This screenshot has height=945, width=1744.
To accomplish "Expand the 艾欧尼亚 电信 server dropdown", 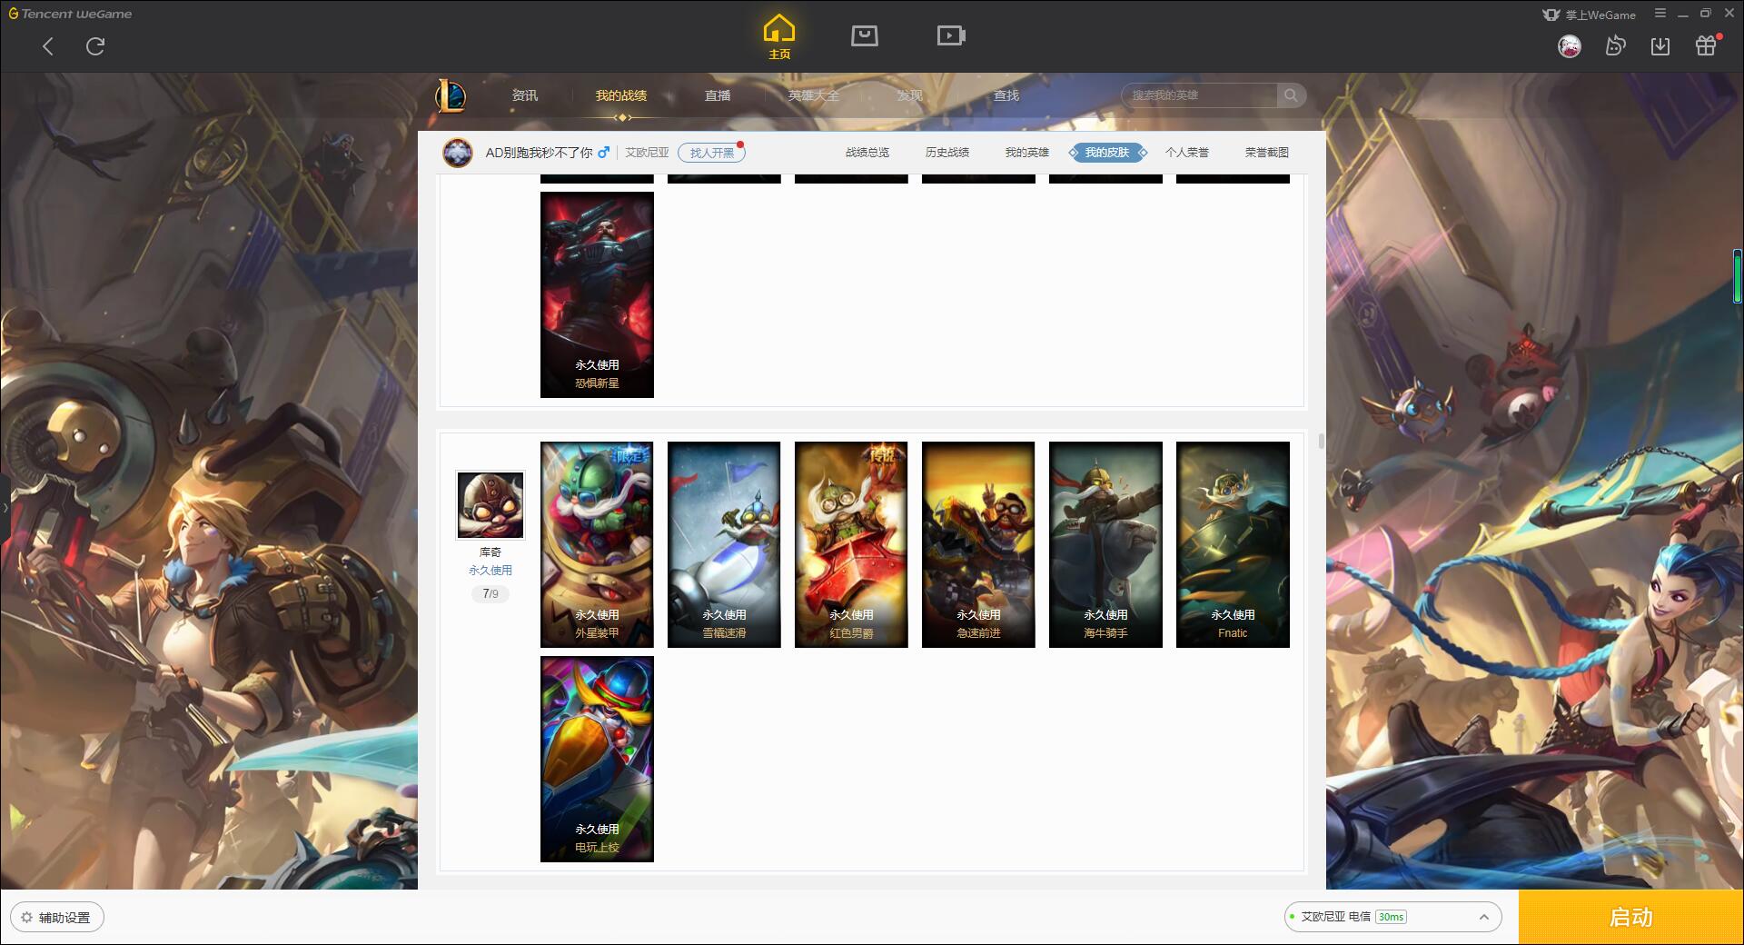I will pyautogui.click(x=1392, y=917).
